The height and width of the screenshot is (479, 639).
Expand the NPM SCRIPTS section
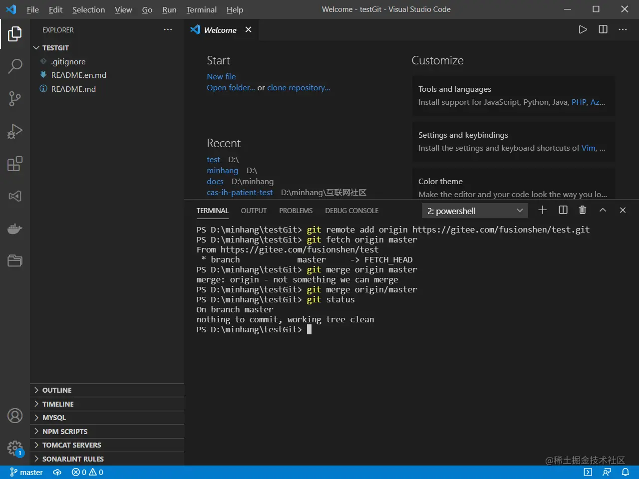pyautogui.click(x=107, y=432)
